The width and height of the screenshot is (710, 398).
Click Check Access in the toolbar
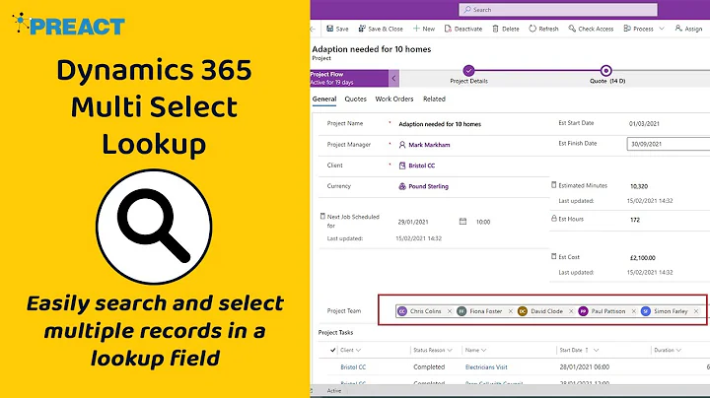591,29
